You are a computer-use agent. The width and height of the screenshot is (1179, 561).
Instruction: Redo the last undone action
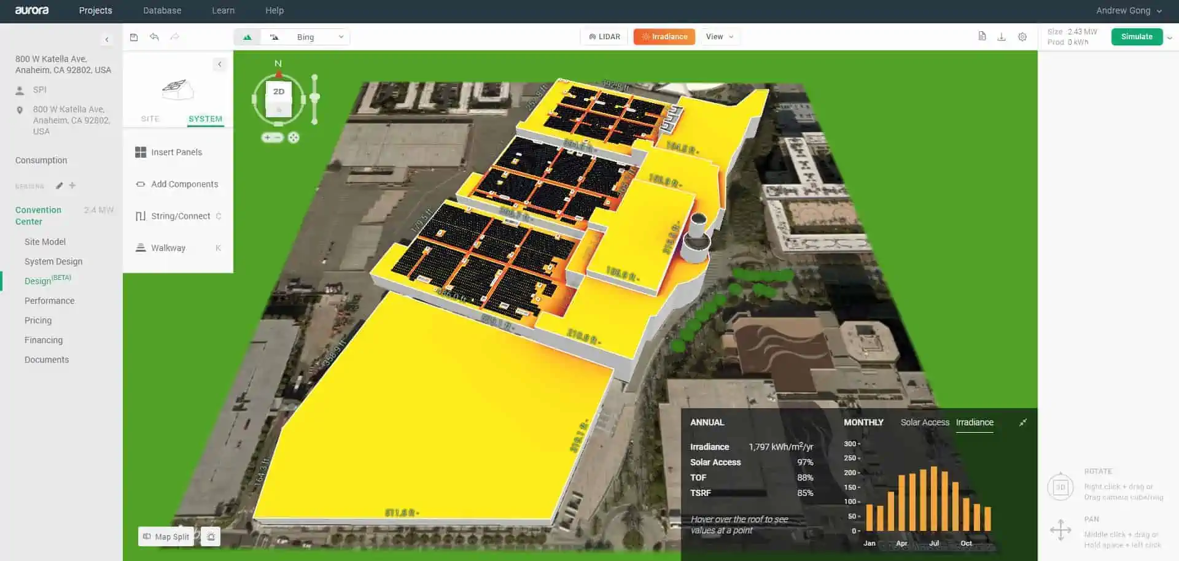(175, 37)
